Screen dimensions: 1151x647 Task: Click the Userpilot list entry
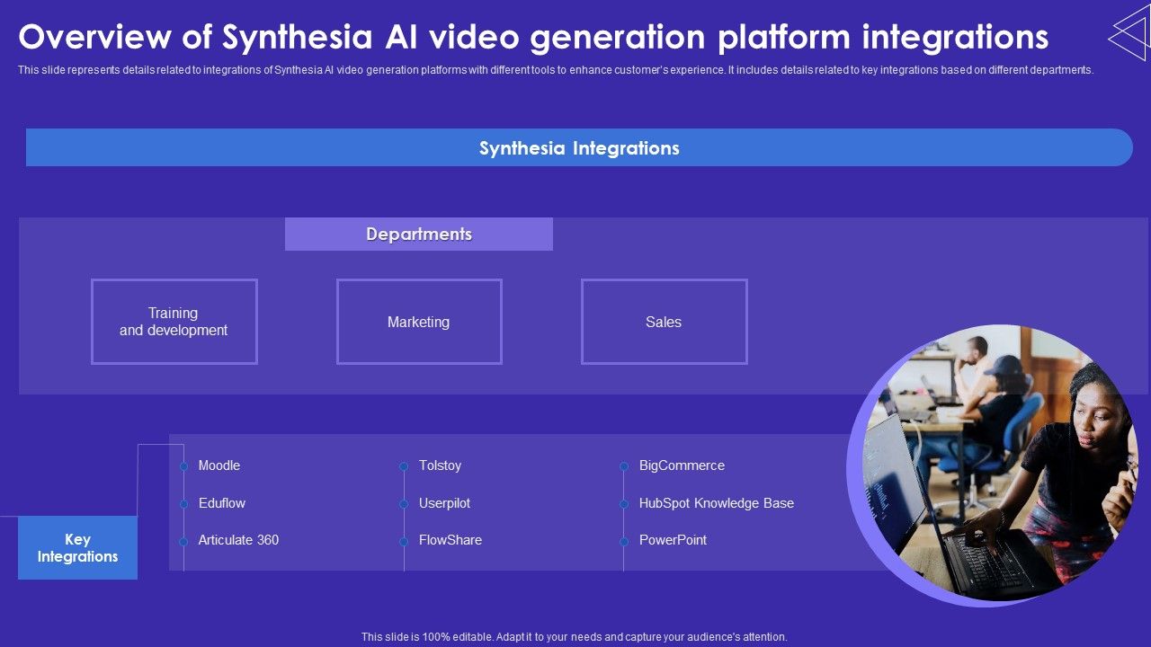[444, 503]
